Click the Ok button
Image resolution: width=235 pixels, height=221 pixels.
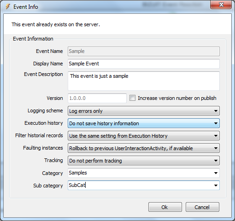click(x=165, y=207)
